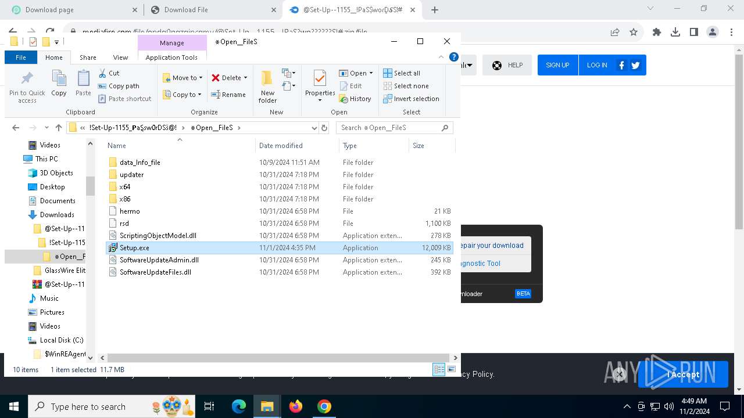This screenshot has width=744, height=418.
Task: Click the Copy ribbon icon
Action: click(59, 83)
